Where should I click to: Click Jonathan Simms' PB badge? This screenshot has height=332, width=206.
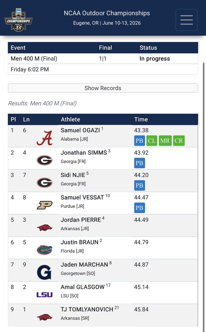[x=139, y=163]
